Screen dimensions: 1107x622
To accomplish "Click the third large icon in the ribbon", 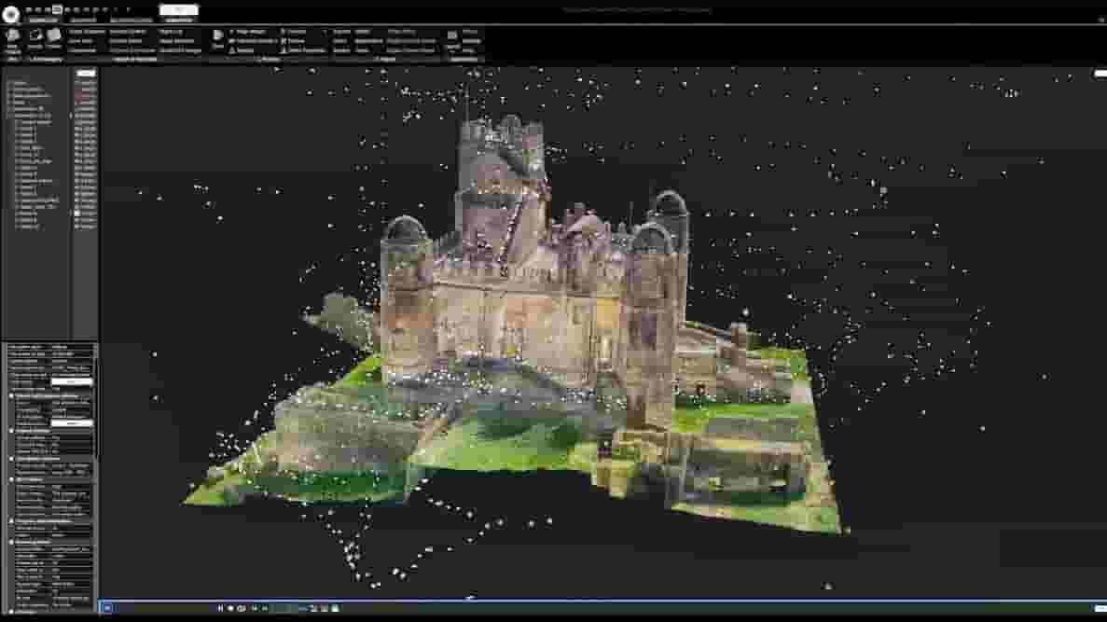I will [x=54, y=36].
